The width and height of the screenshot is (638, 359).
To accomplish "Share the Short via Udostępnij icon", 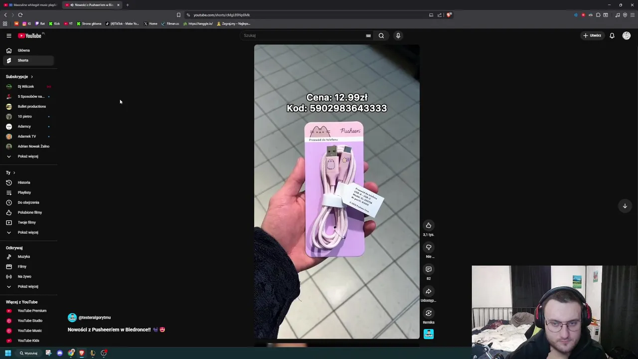I will coord(428,291).
